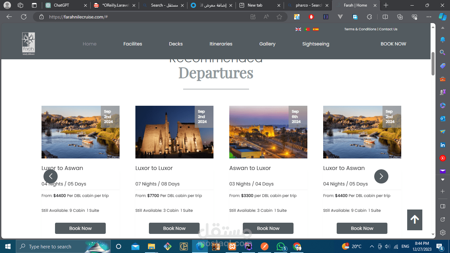
Task: Show next departures with right carousel arrow
Action: coord(381,176)
